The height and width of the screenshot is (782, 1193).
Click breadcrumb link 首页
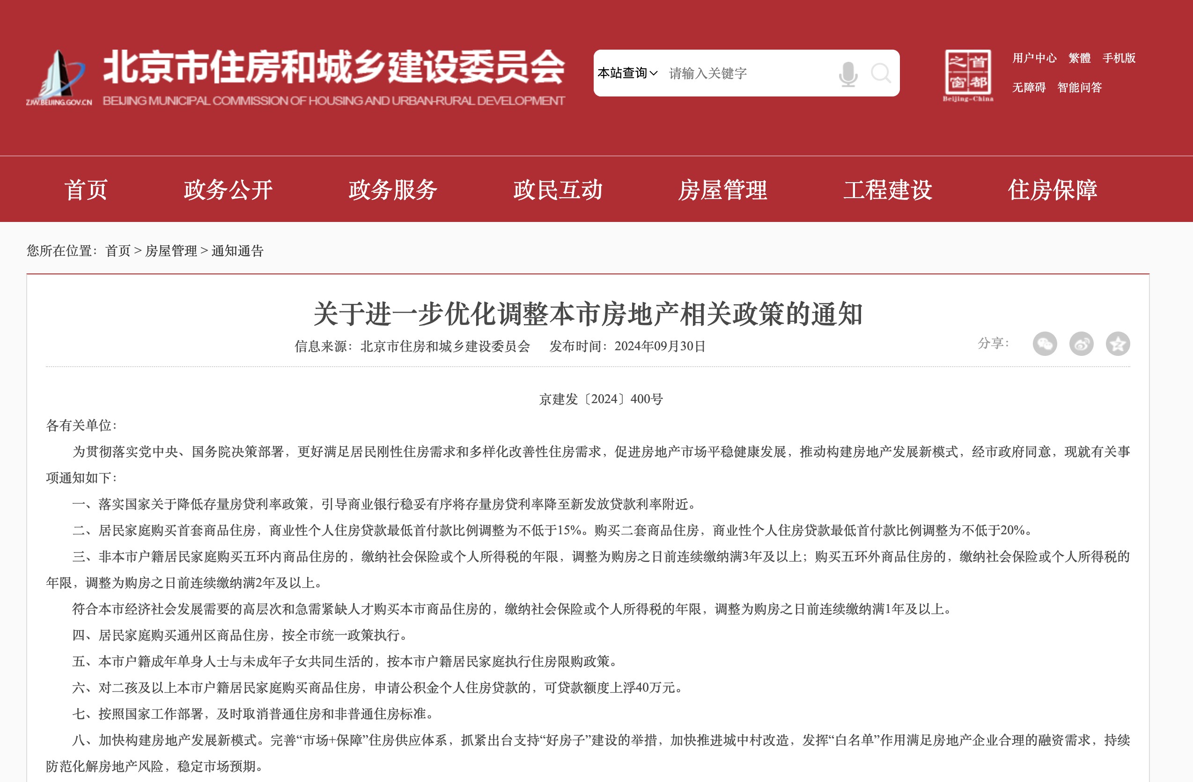(118, 251)
